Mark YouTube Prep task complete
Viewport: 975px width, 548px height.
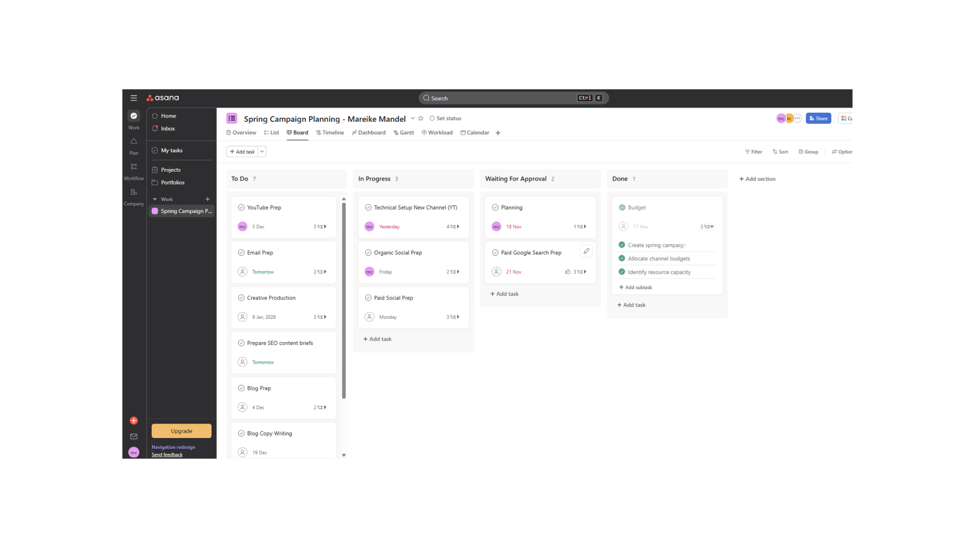click(x=241, y=208)
